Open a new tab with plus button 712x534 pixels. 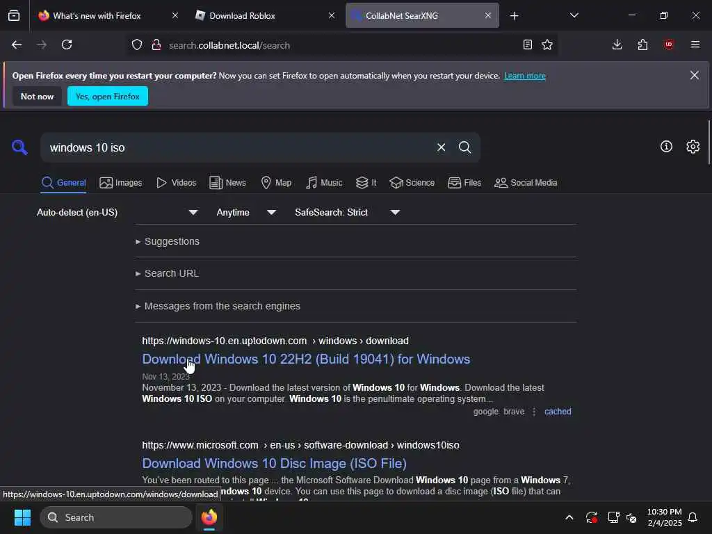(514, 16)
